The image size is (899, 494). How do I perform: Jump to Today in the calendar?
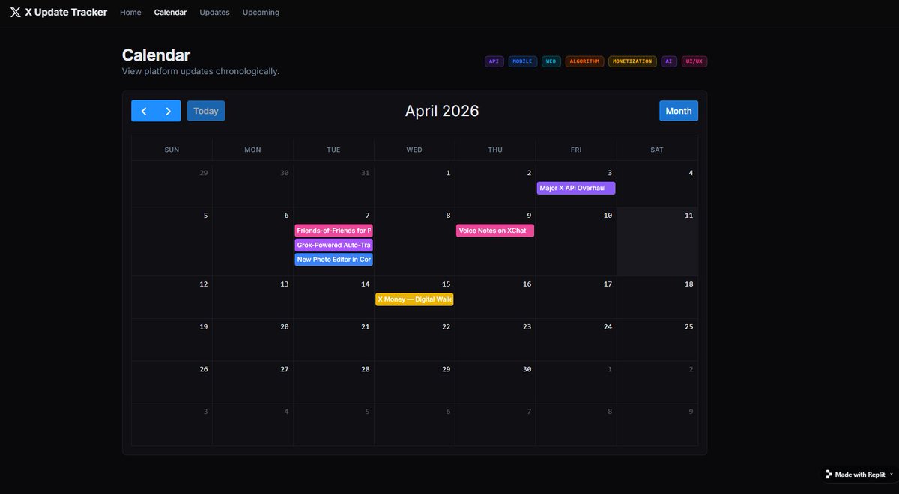[x=206, y=111]
